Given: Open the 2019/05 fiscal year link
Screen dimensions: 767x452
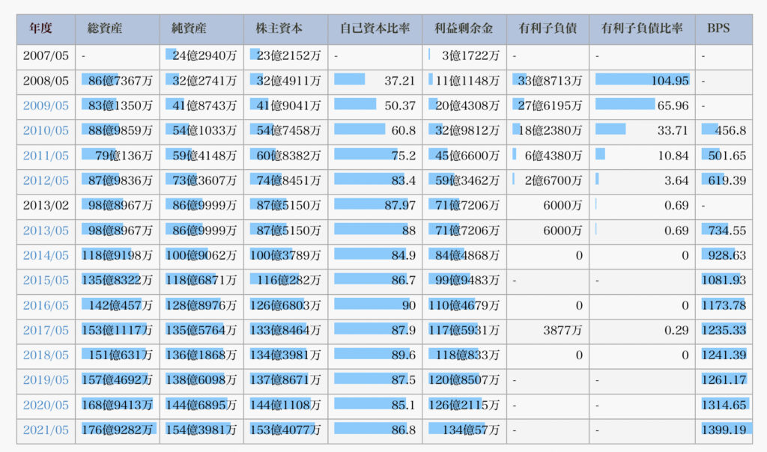Looking at the screenshot, I should point(46,379).
